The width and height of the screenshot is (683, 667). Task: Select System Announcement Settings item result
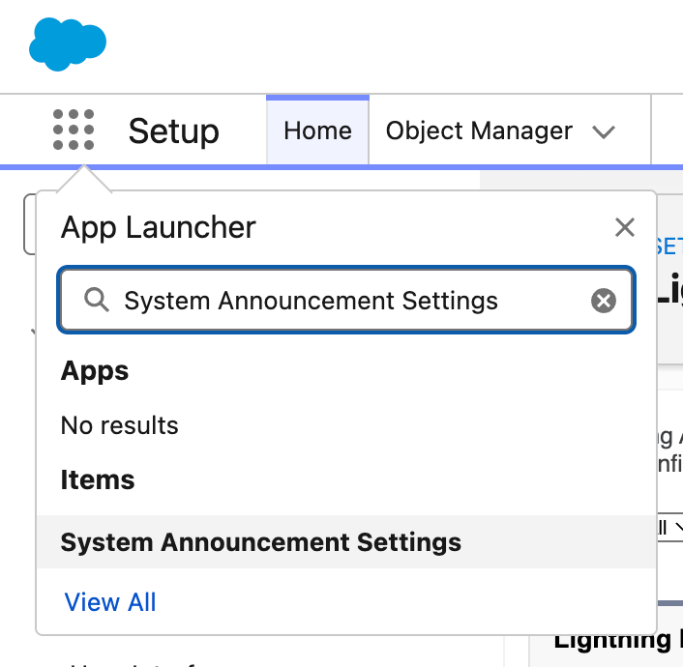pos(346,542)
